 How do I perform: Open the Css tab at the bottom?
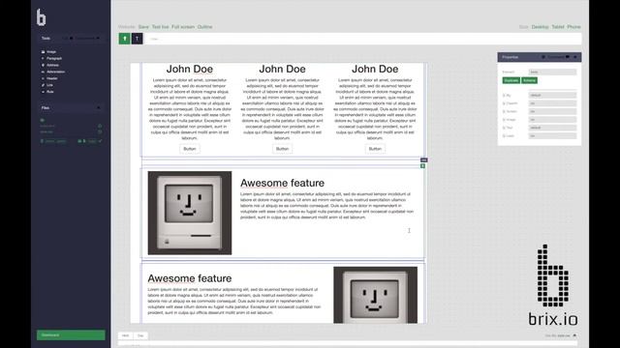tap(140, 335)
